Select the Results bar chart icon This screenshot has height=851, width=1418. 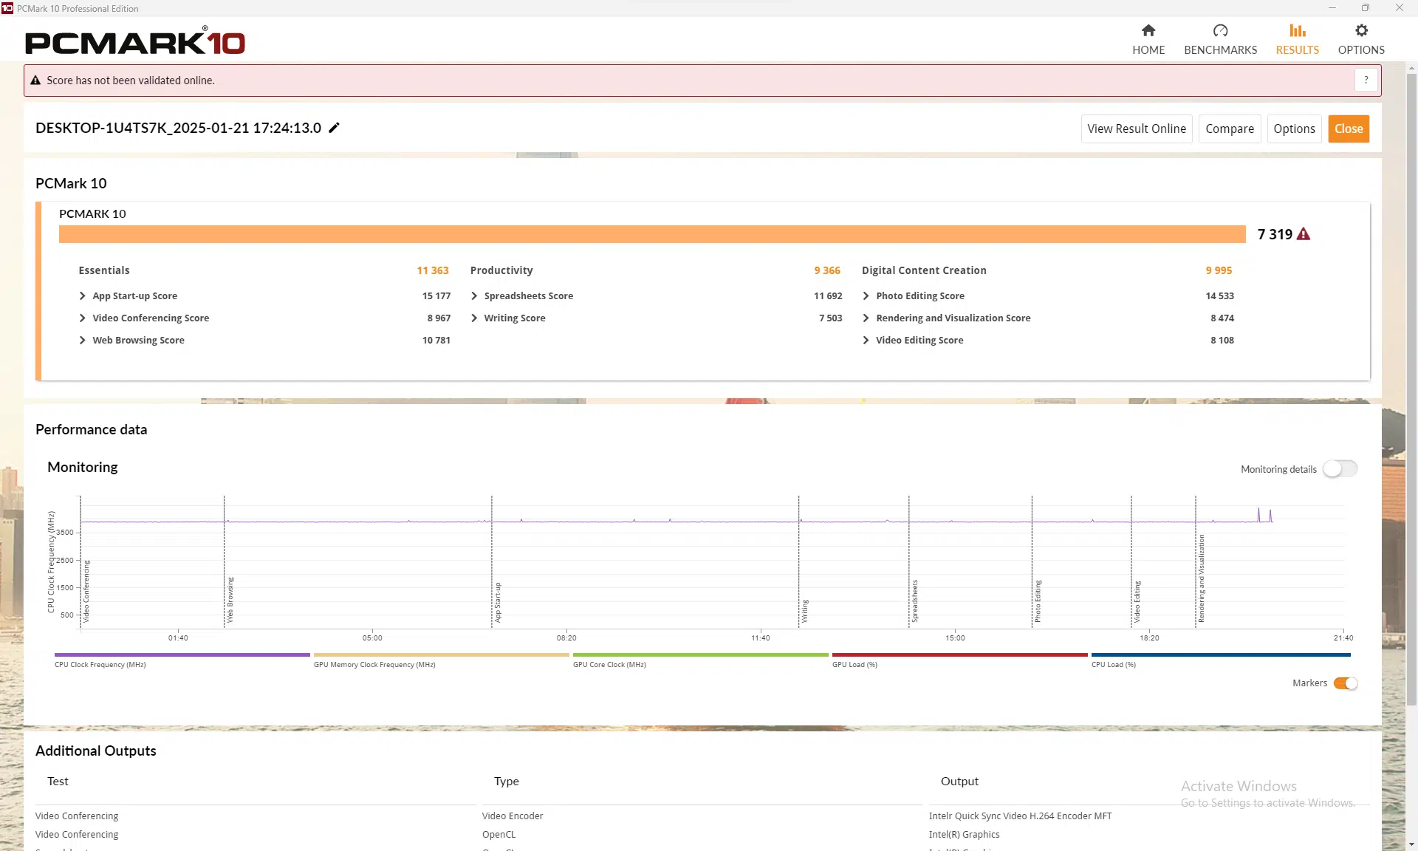(1297, 30)
